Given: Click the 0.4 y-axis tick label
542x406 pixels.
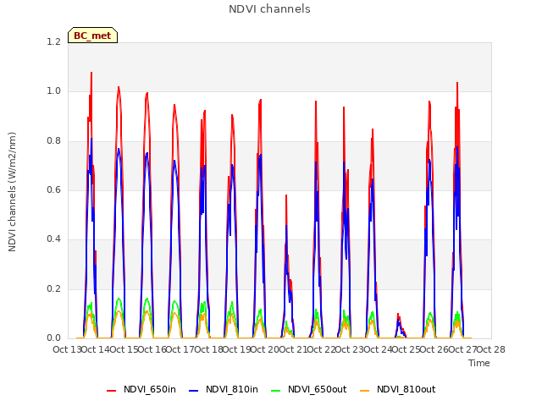Looking at the screenshot, I should tap(53, 239).
